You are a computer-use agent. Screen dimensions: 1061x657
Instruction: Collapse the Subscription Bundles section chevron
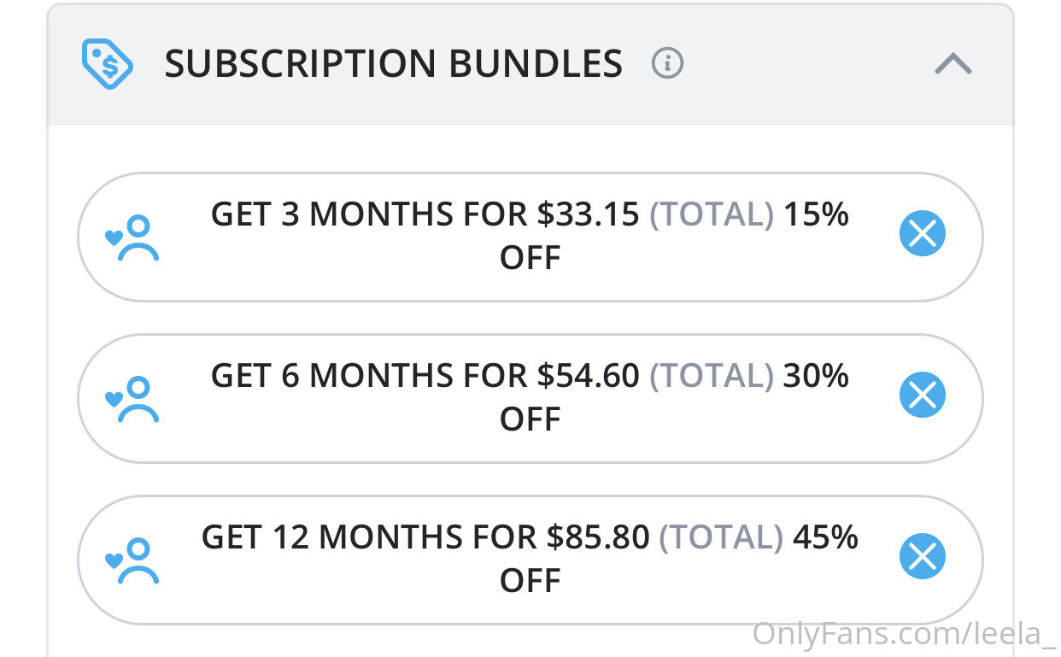(x=953, y=63)
